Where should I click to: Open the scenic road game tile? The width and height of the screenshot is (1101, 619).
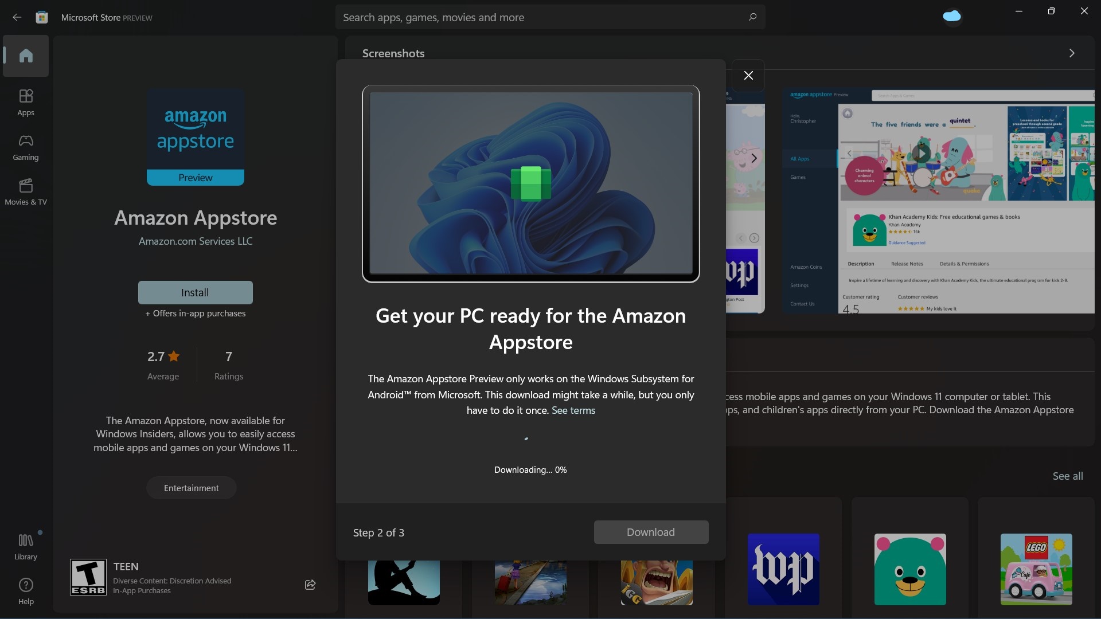coord(530,582)
